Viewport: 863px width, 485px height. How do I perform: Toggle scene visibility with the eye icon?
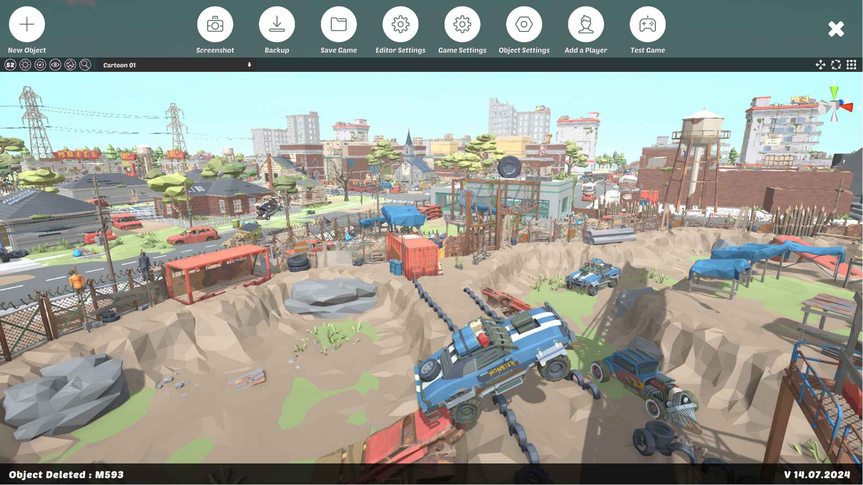tap(55, 65)
